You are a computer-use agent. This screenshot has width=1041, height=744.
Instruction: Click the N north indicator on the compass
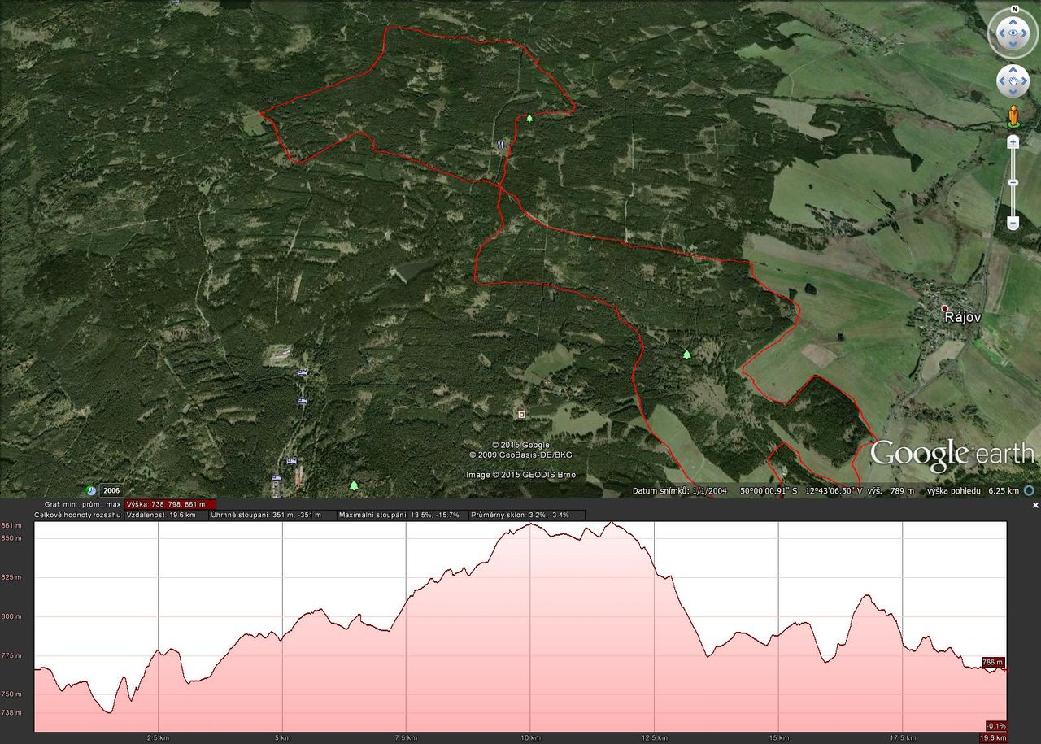click(1013, 9)
